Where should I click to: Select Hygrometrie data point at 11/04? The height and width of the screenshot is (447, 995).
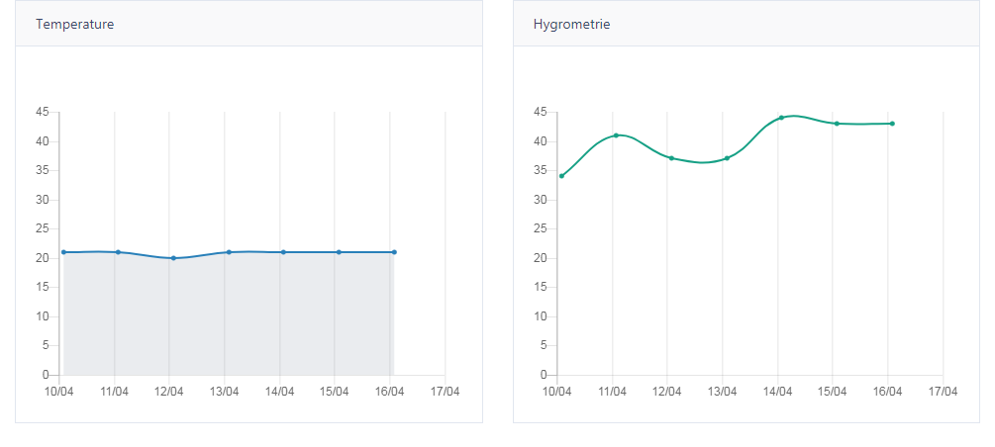click(x=616, y=135)
